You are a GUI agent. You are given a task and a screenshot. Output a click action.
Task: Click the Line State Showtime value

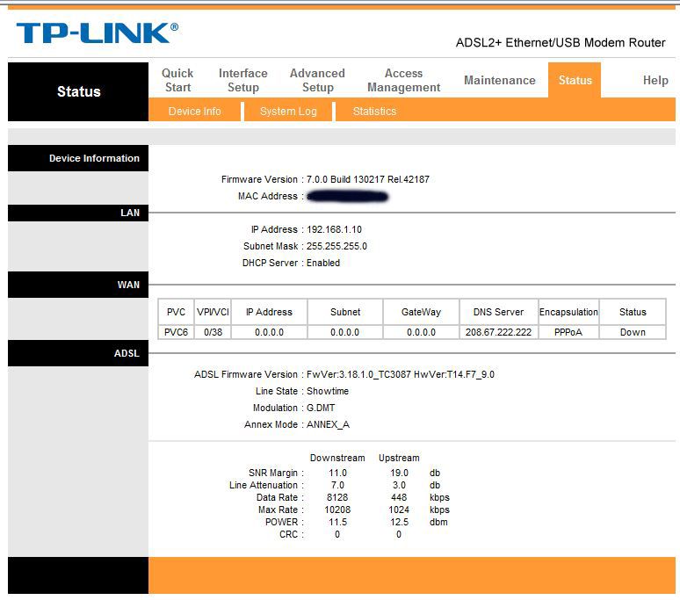(328, 391)
